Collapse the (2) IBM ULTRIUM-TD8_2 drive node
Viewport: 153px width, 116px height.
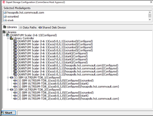click(8, 90)
